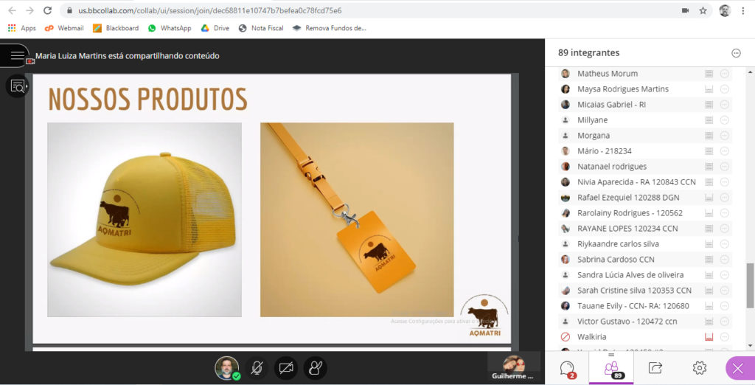The width and height of the screenshot is (755, 385).
Task: Raise hand using the bottom bar button
Action: pos(315,367)
